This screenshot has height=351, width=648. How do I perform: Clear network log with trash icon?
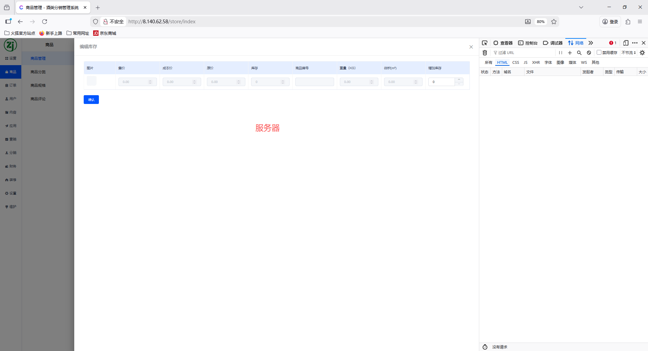pos(485,53)
